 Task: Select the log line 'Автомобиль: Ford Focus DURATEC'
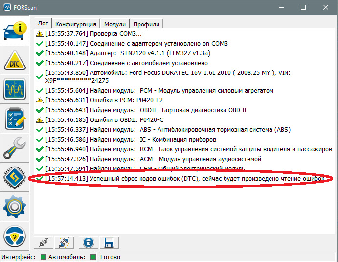[x=168, y=76]
